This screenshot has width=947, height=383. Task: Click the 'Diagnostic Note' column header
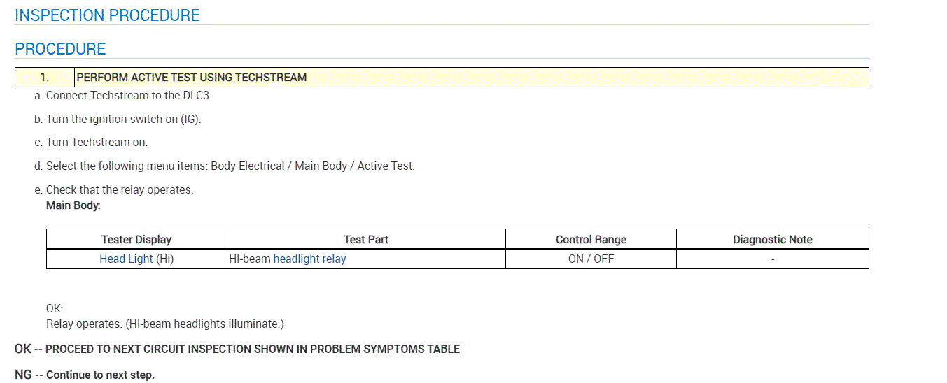[x=772, y=240]
